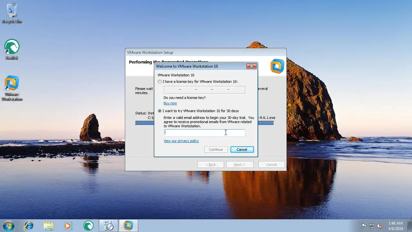Open the Basilisk desktop shortcut
Image resolution: width=412 pixels, height=232 pixels.
point(12,49)
